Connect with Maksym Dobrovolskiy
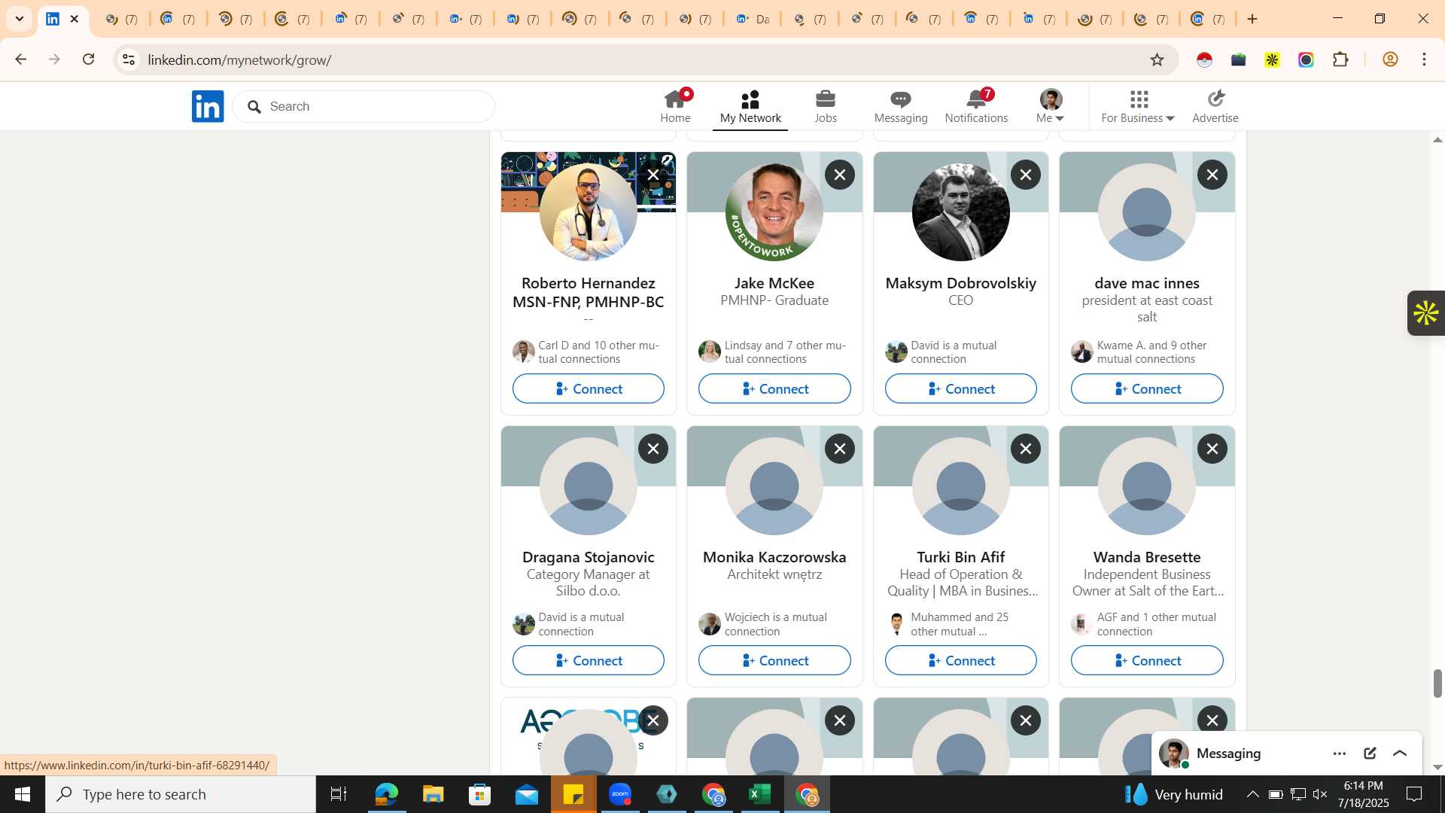 (x=961, y=388)
